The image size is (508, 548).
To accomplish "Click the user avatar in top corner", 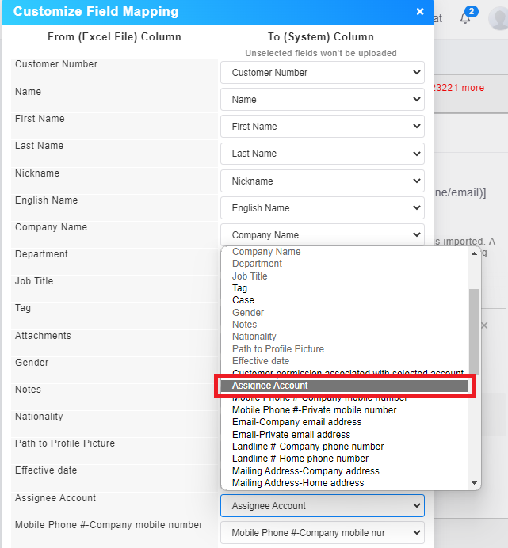I will 498,18.
